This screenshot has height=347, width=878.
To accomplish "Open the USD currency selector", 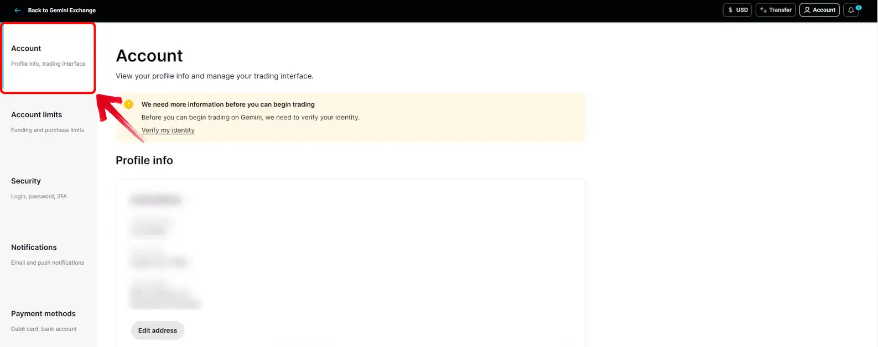I will click(737, 10).
